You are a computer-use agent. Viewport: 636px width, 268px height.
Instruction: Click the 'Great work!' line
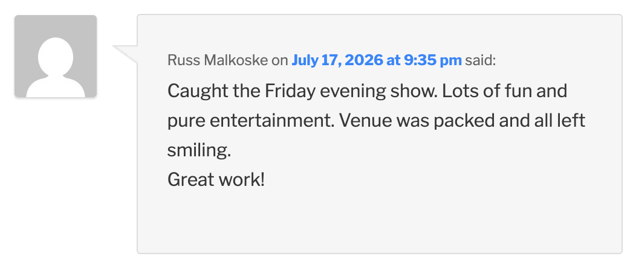pos(216,179)
